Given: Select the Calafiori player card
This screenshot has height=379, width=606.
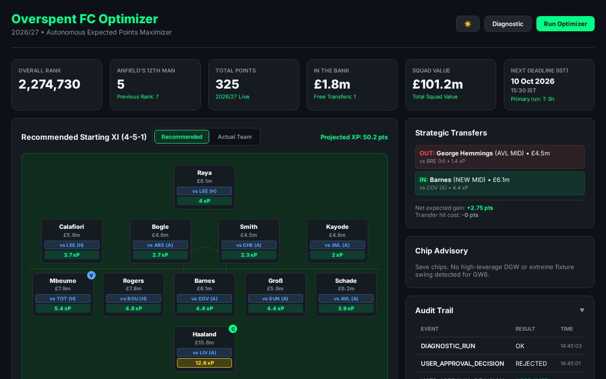Looking at the screenshot, I should (72, 241).
